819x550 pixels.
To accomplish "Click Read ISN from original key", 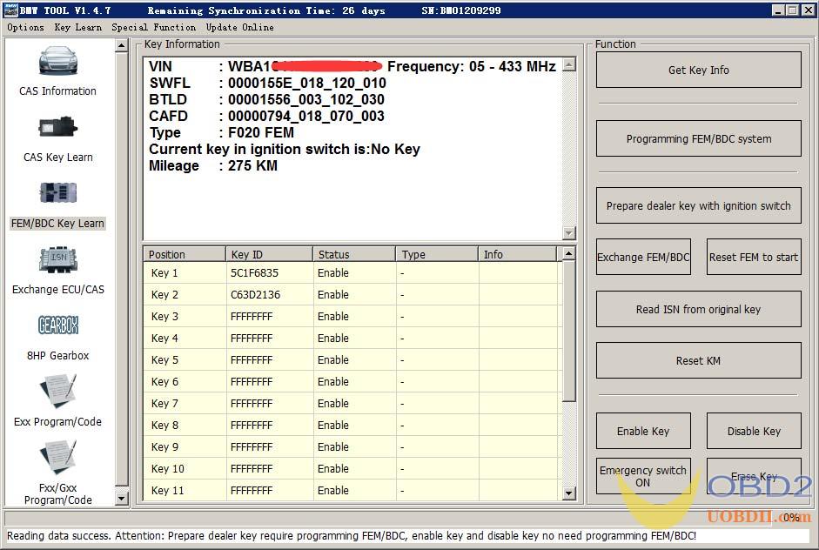I will 698,310.
